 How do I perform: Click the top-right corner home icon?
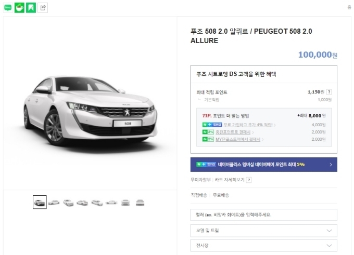[349, 7]
